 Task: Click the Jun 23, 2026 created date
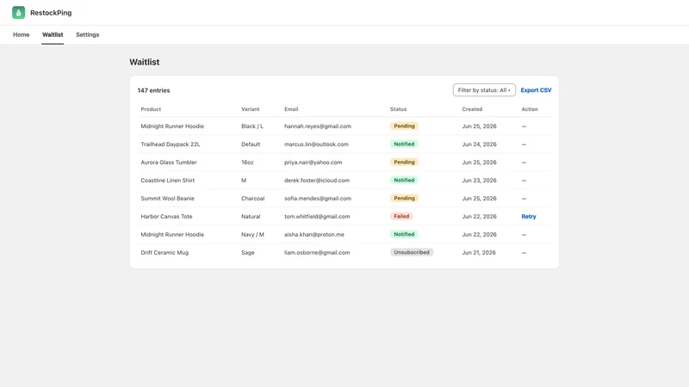[x=479, y=181]
